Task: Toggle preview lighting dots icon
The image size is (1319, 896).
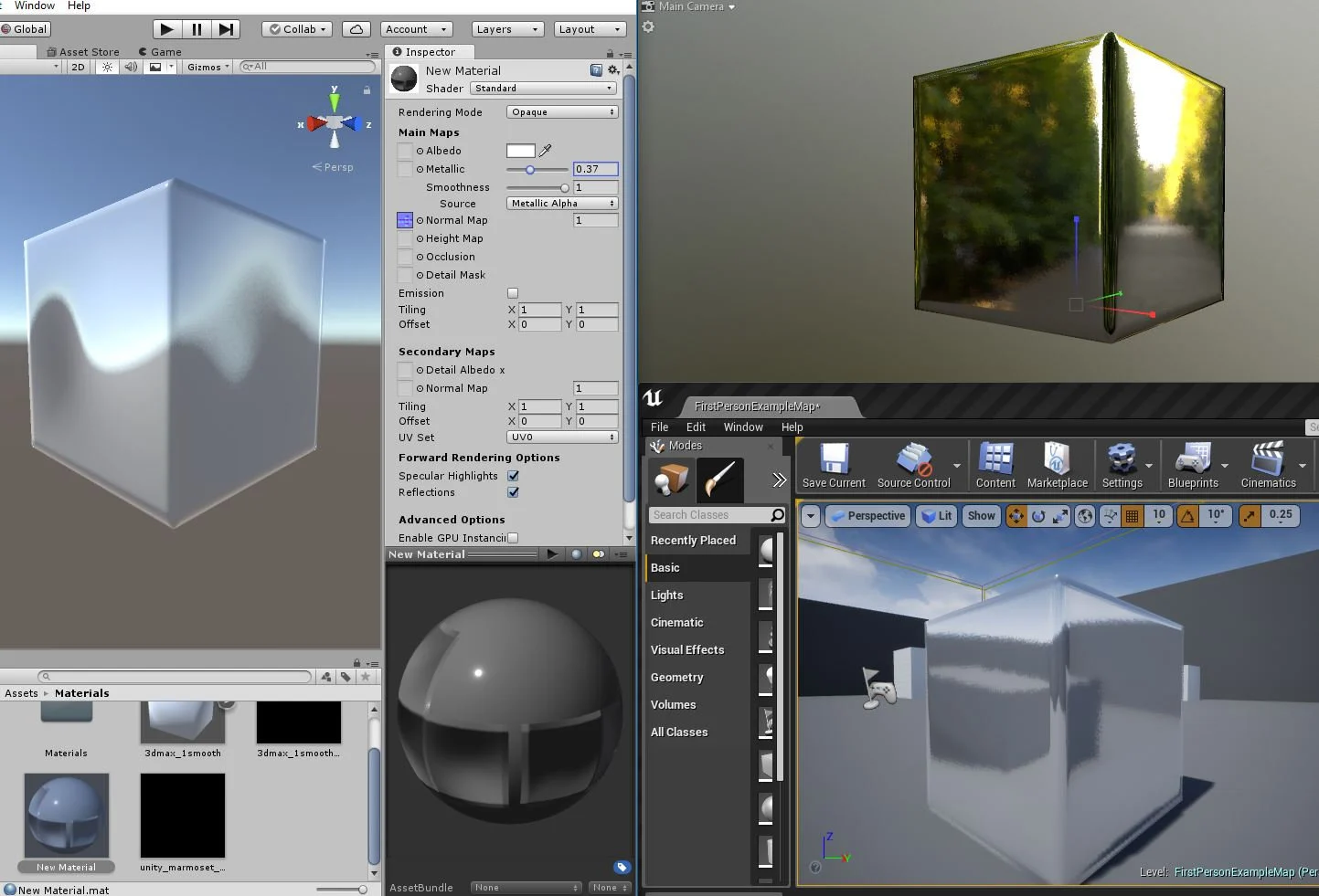Action: [599, 553]
